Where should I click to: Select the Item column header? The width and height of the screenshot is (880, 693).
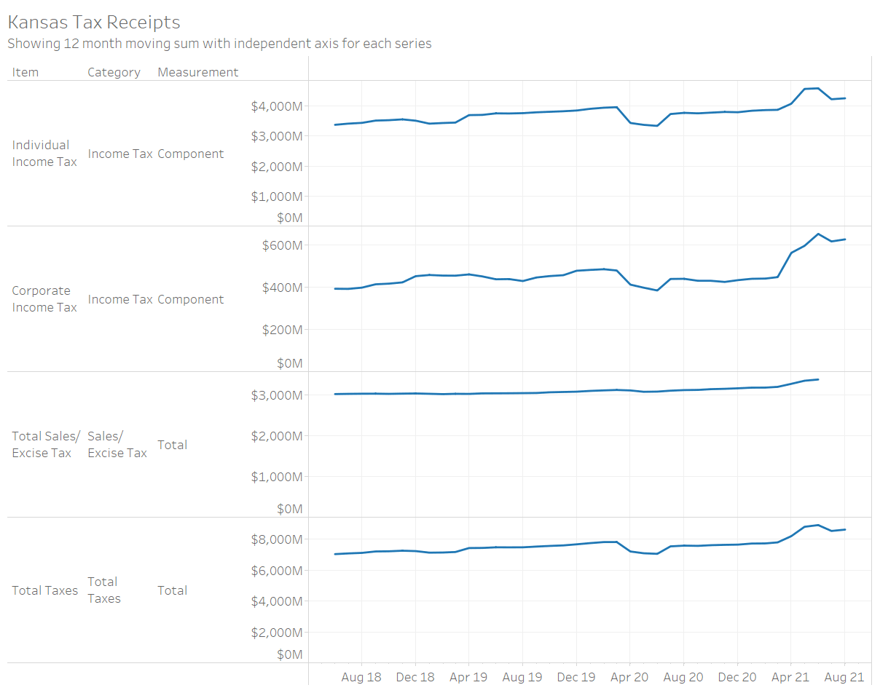coord(25,72)
